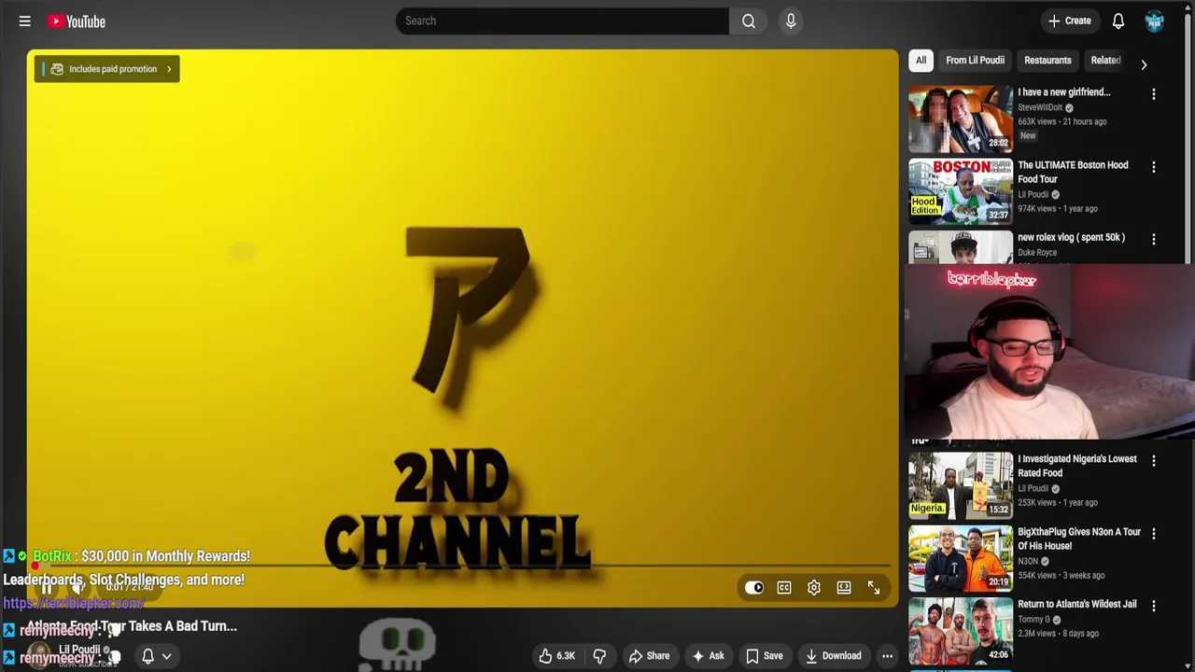Open the account avatar menu
Viewport: 1195px width, 672px height.
(1155, 21)
